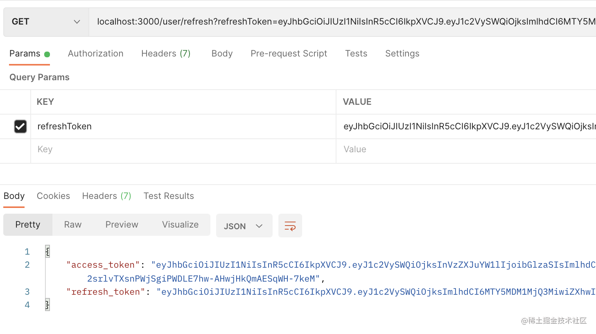Uncheck the refreshToken parameter checkbox

tap(20, 126)
